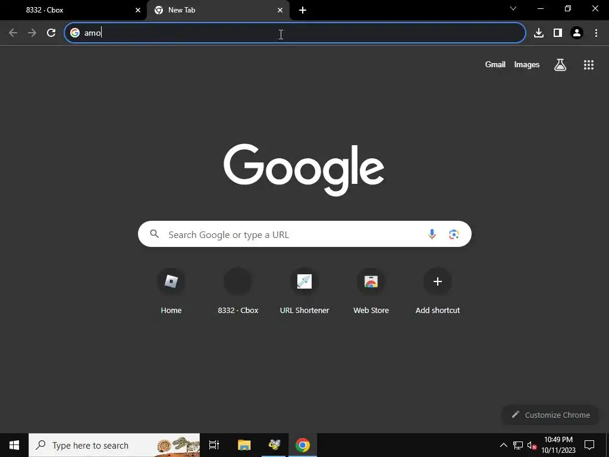This screenshot has width=609, height=457.
Task: Switch to the 8332 · Cbox tab
Action: (74, 11)
